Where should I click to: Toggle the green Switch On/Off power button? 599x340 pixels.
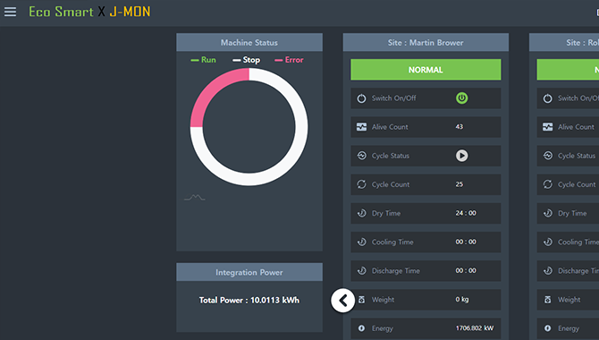click(461, 98)
